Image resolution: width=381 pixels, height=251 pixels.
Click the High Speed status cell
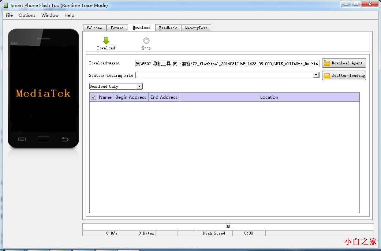click(214, 233)
